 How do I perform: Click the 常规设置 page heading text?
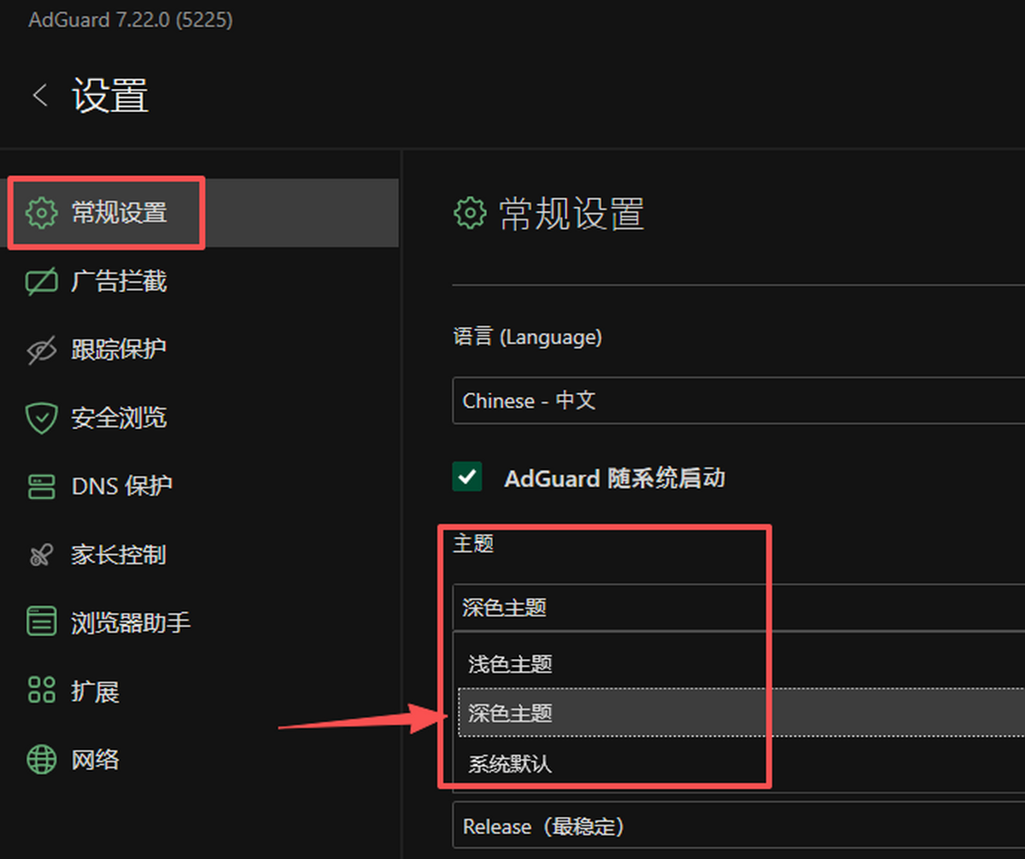(x=571, y=214)
